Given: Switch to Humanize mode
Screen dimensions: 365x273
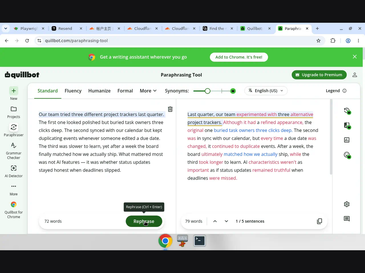Looking at the screenshot, I should click(99, 91).
